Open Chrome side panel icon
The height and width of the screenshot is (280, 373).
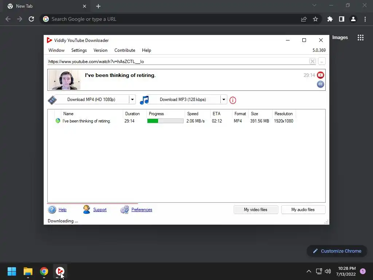point(342,19)
